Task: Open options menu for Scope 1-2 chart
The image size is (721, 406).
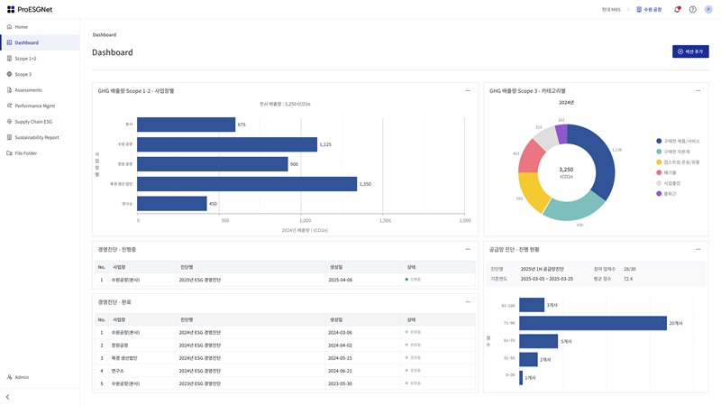Action: 468,91
